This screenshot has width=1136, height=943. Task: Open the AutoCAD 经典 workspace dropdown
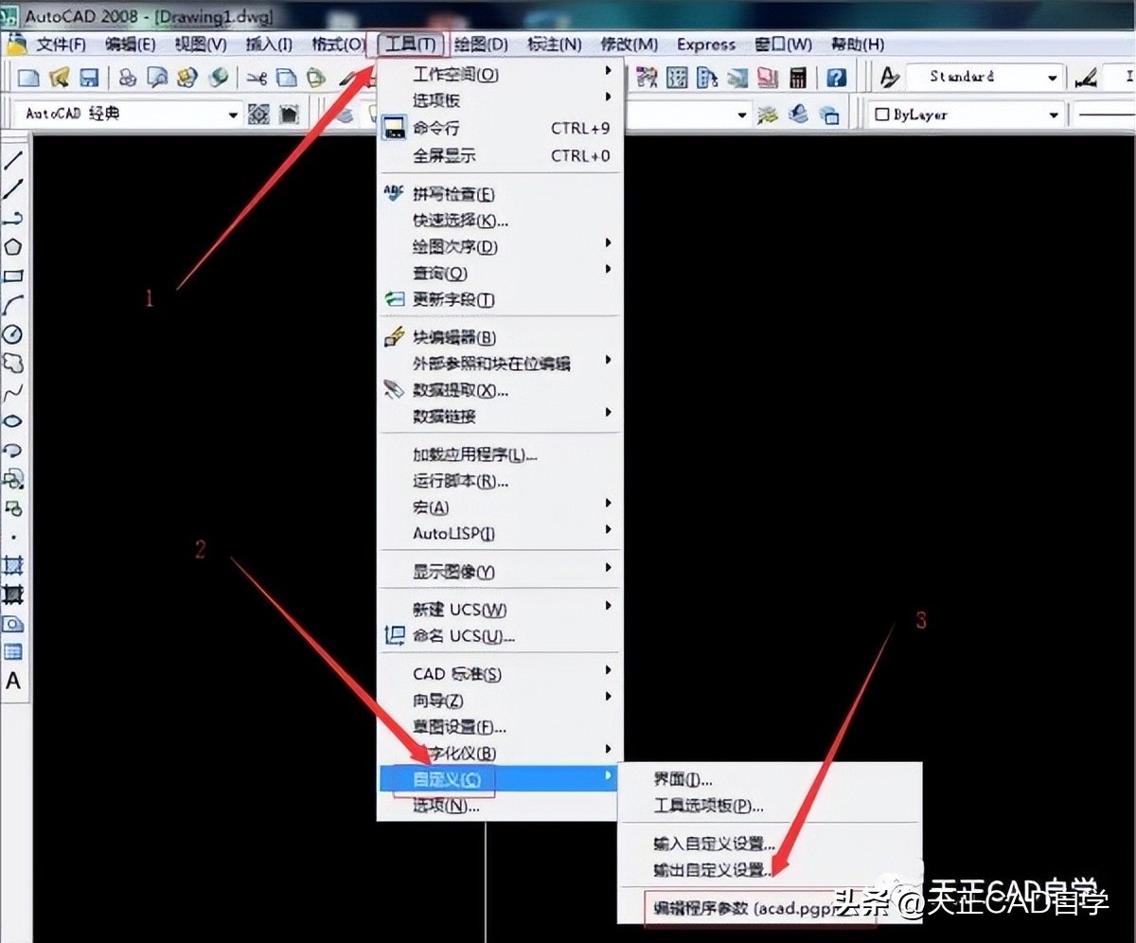pyautogui.click(x=234, y=113)
